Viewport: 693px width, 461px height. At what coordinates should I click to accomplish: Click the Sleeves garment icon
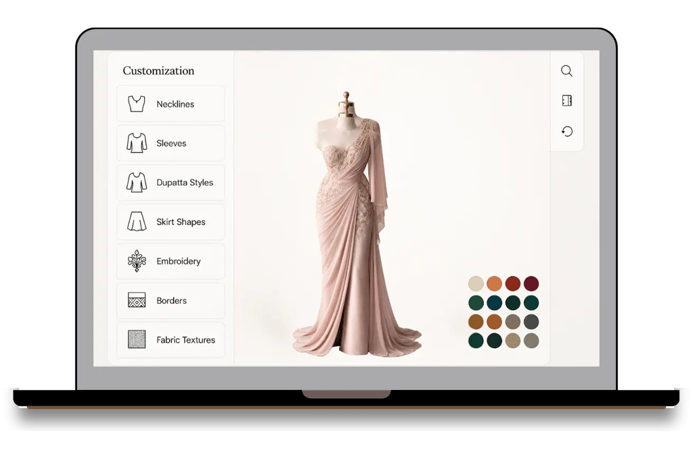pos(136,143)
